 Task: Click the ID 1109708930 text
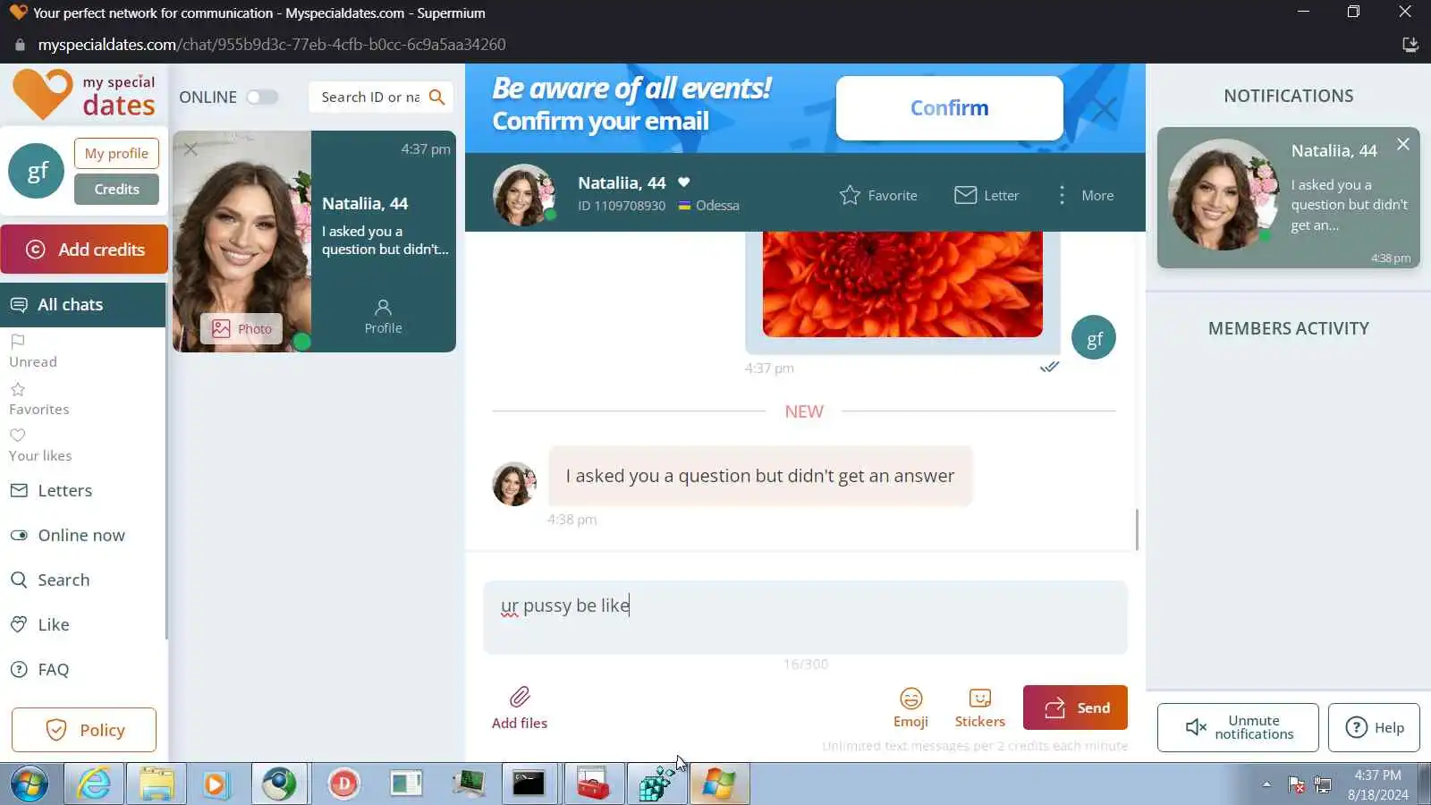(622, 206)
